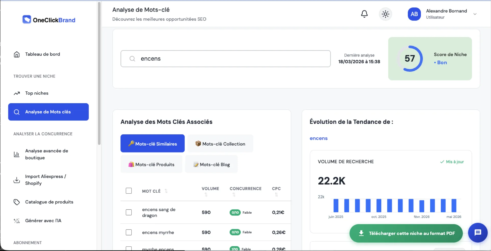Click the download arrow icon on PDF button

click(x=361, y=233)
